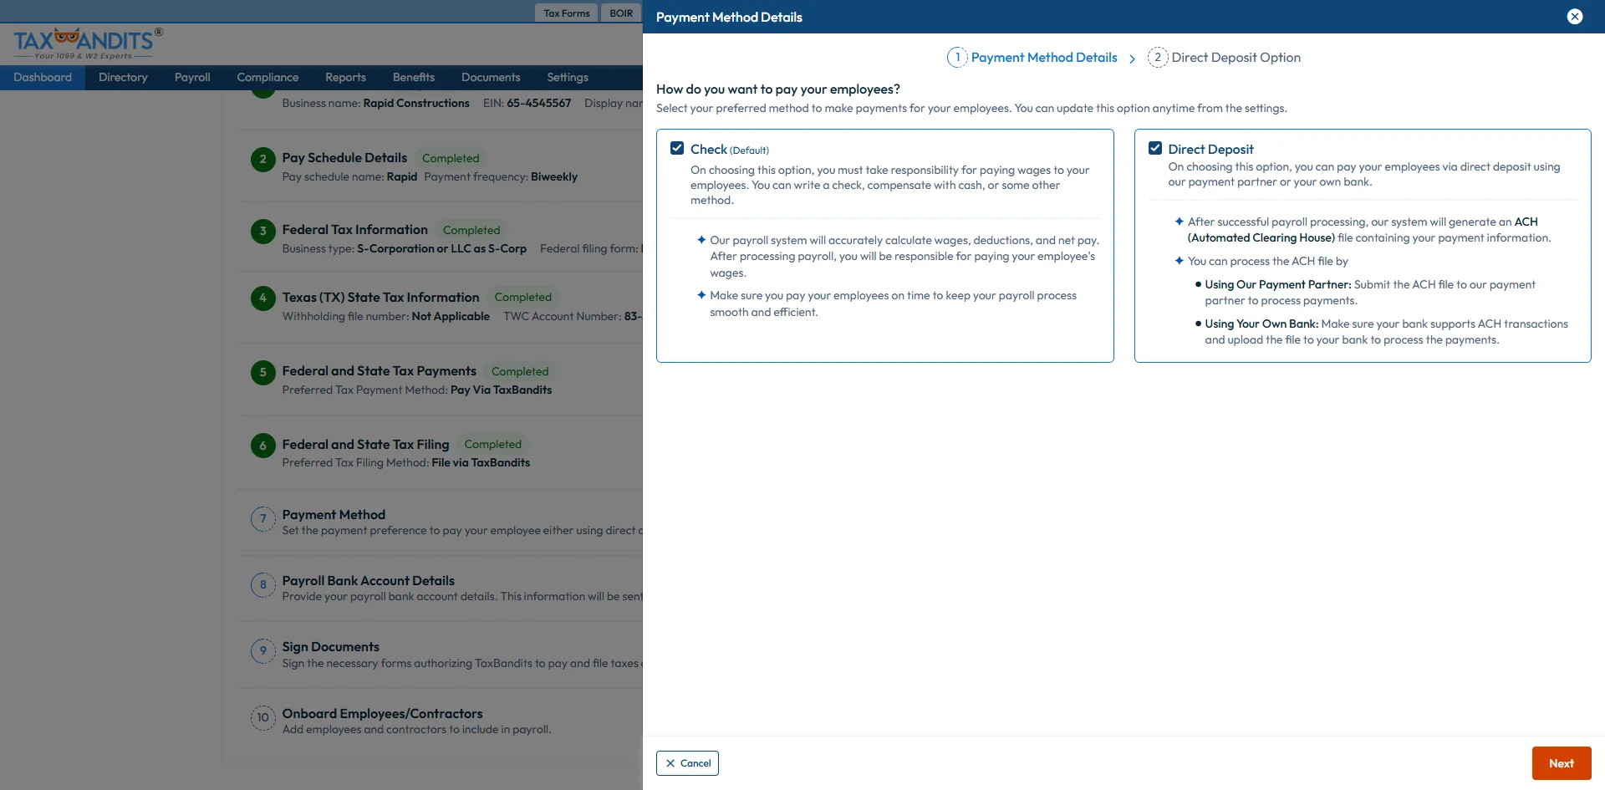The height and width of the screenshot is (790, 1605).
Task: Click step 4 circle icon for Texas State Tax
Action: (x=263, y=298)
